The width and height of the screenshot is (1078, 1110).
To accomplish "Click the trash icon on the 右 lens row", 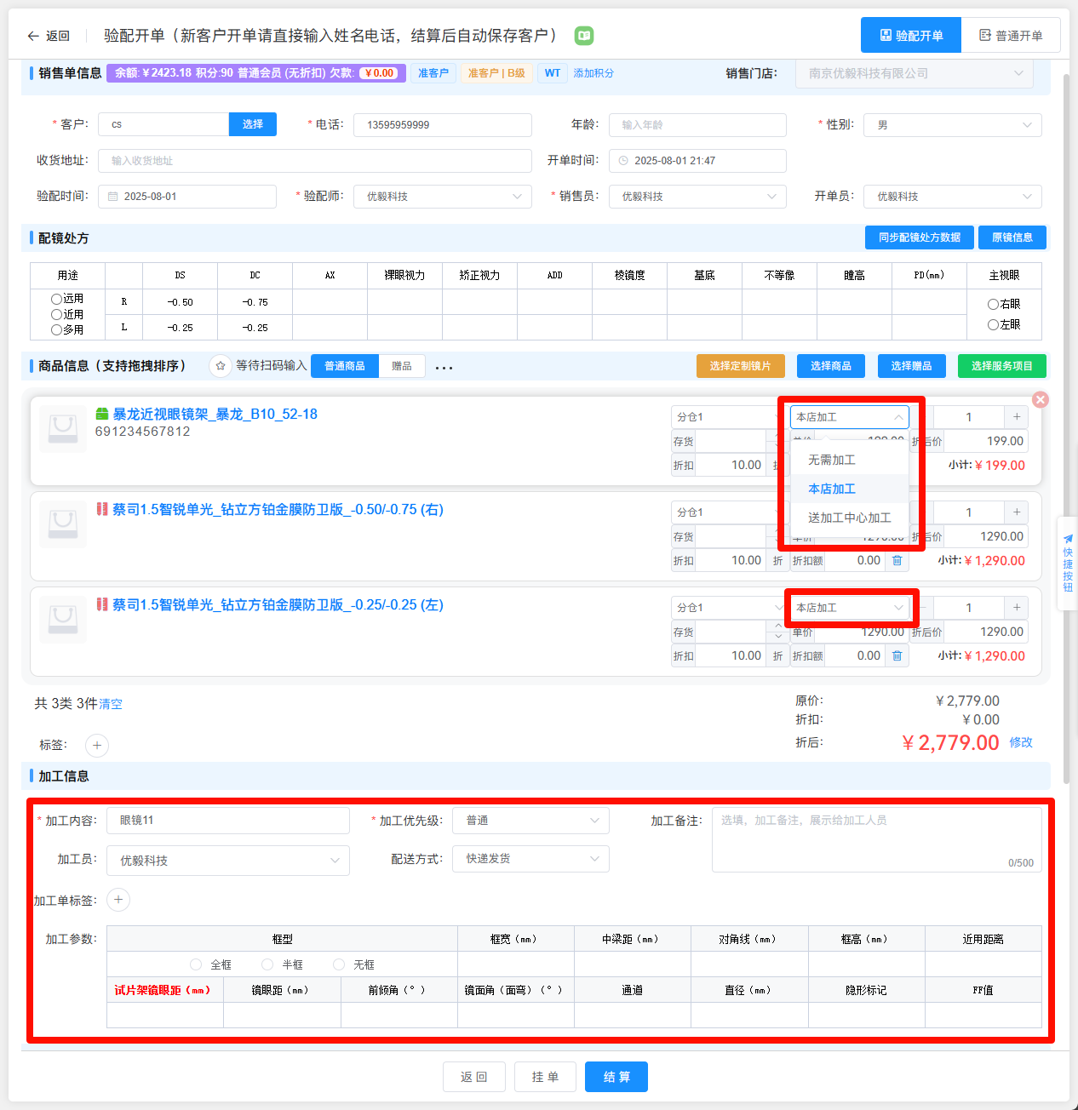I will tap(897, 561).
